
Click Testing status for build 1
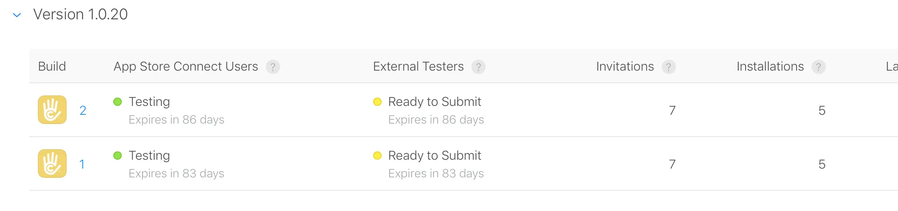[149, 156]
